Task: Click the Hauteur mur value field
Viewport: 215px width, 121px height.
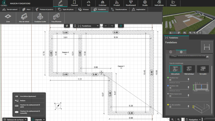Action: click(x=178, y=80)
